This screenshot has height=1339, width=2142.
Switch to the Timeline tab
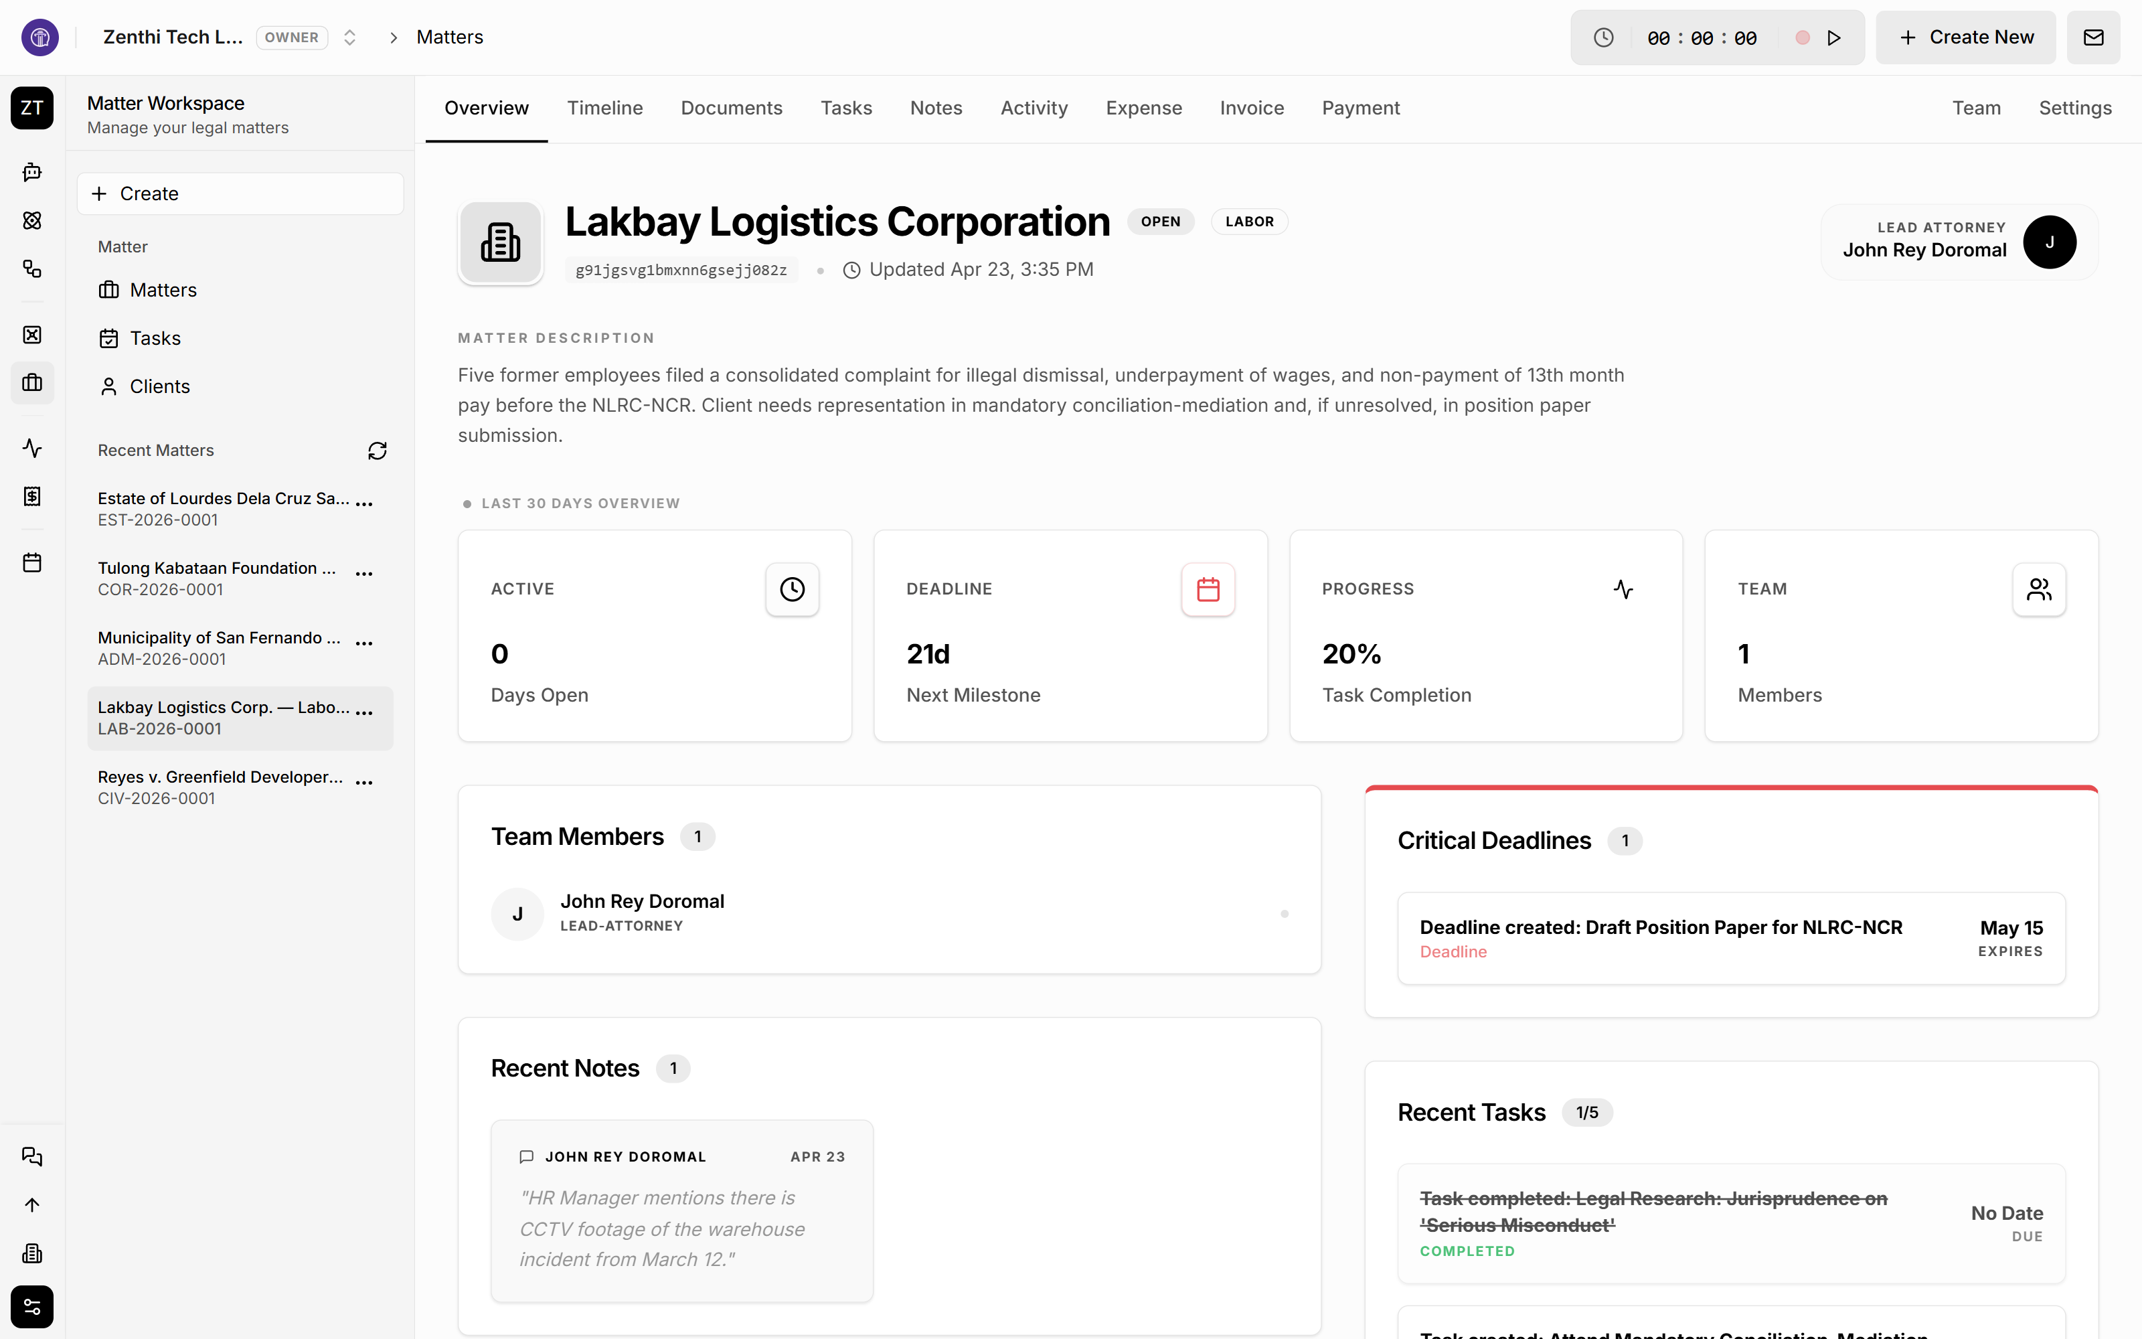click(x=604, y=108)
